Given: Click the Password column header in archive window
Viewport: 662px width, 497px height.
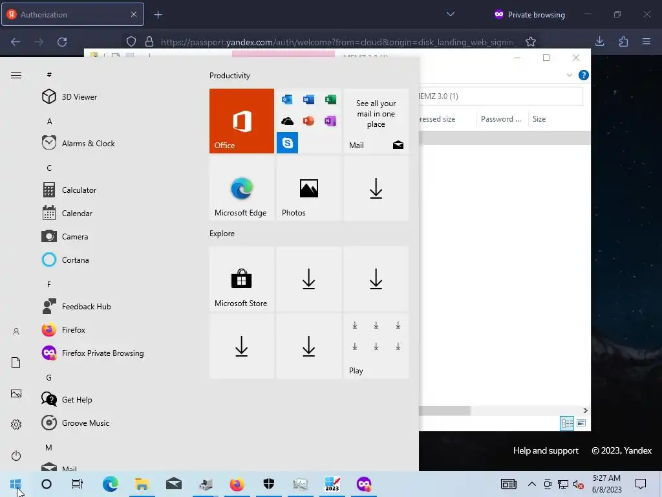Looking at the screenshot, I should click(501, 119).
